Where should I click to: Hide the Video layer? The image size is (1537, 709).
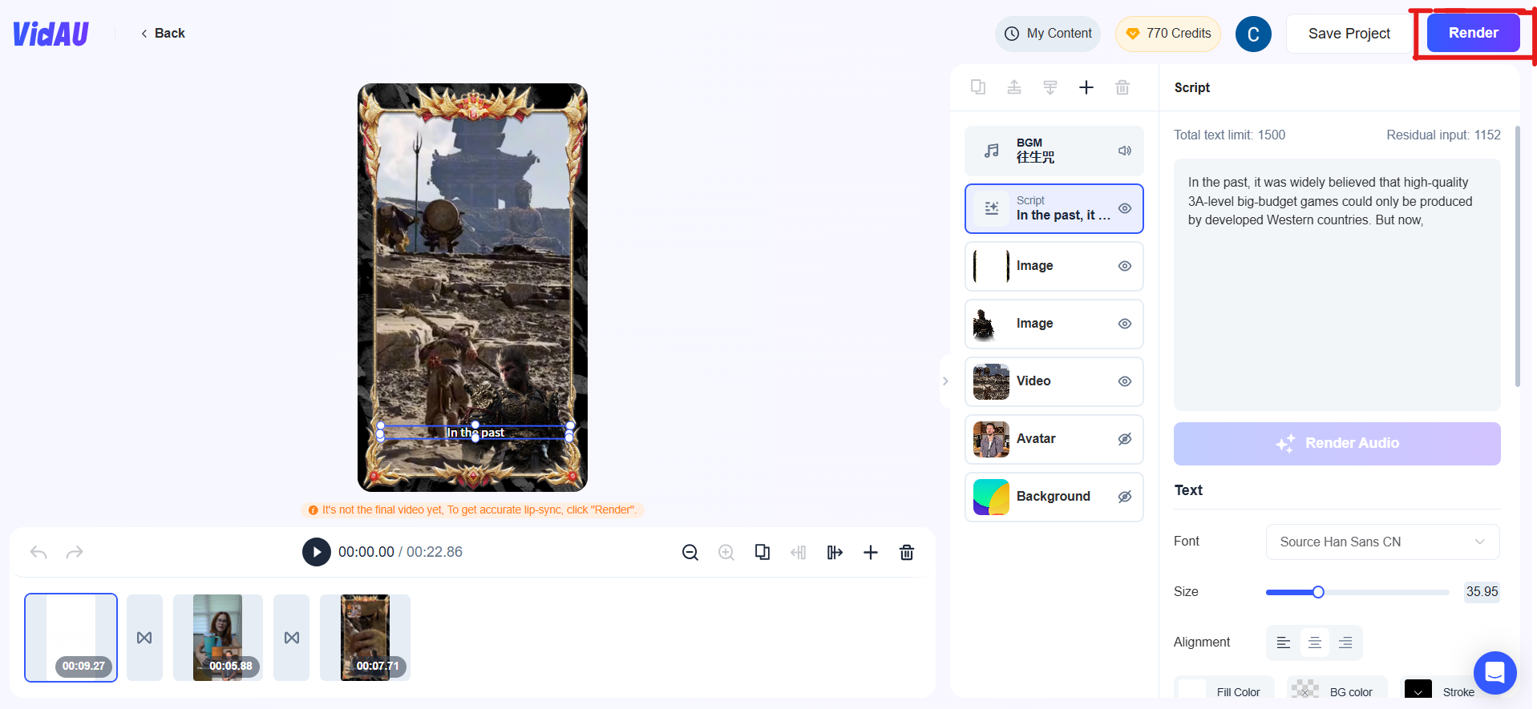(x=1124, y=381)
